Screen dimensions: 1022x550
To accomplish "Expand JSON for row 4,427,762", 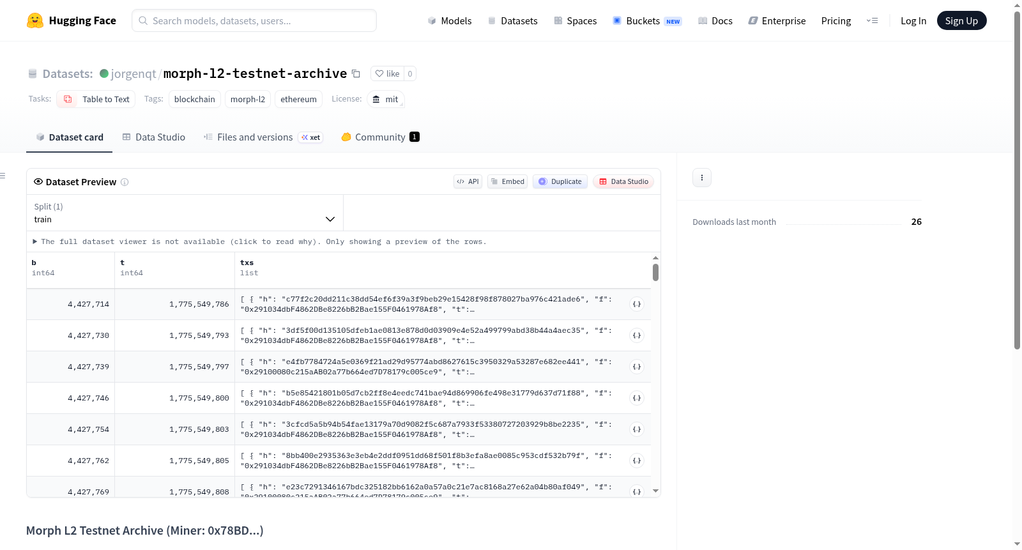I will [x=637, y=461].
